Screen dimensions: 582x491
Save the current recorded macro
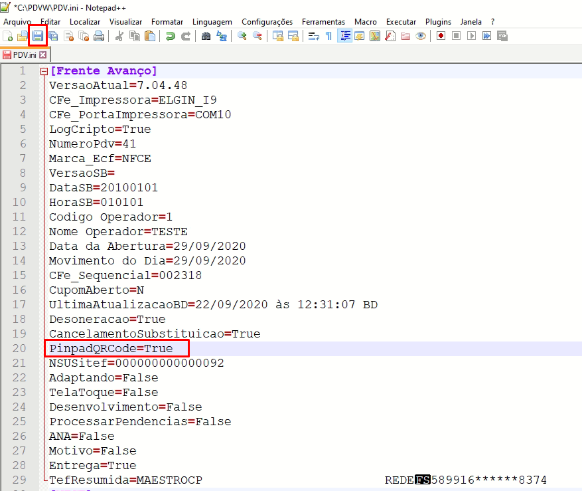(x=502, y=36)
